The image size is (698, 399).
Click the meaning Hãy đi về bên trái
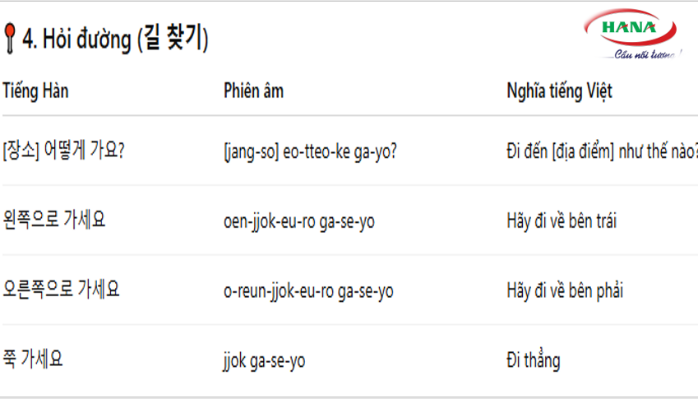[562, 220]
